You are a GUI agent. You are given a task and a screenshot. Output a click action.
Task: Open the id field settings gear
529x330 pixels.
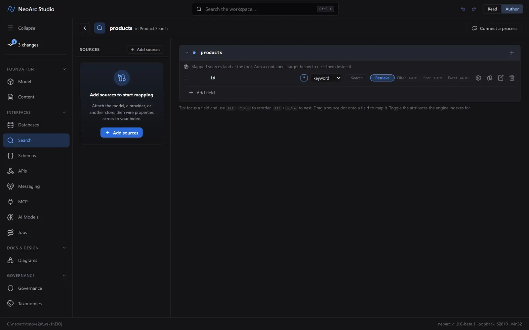478,78
